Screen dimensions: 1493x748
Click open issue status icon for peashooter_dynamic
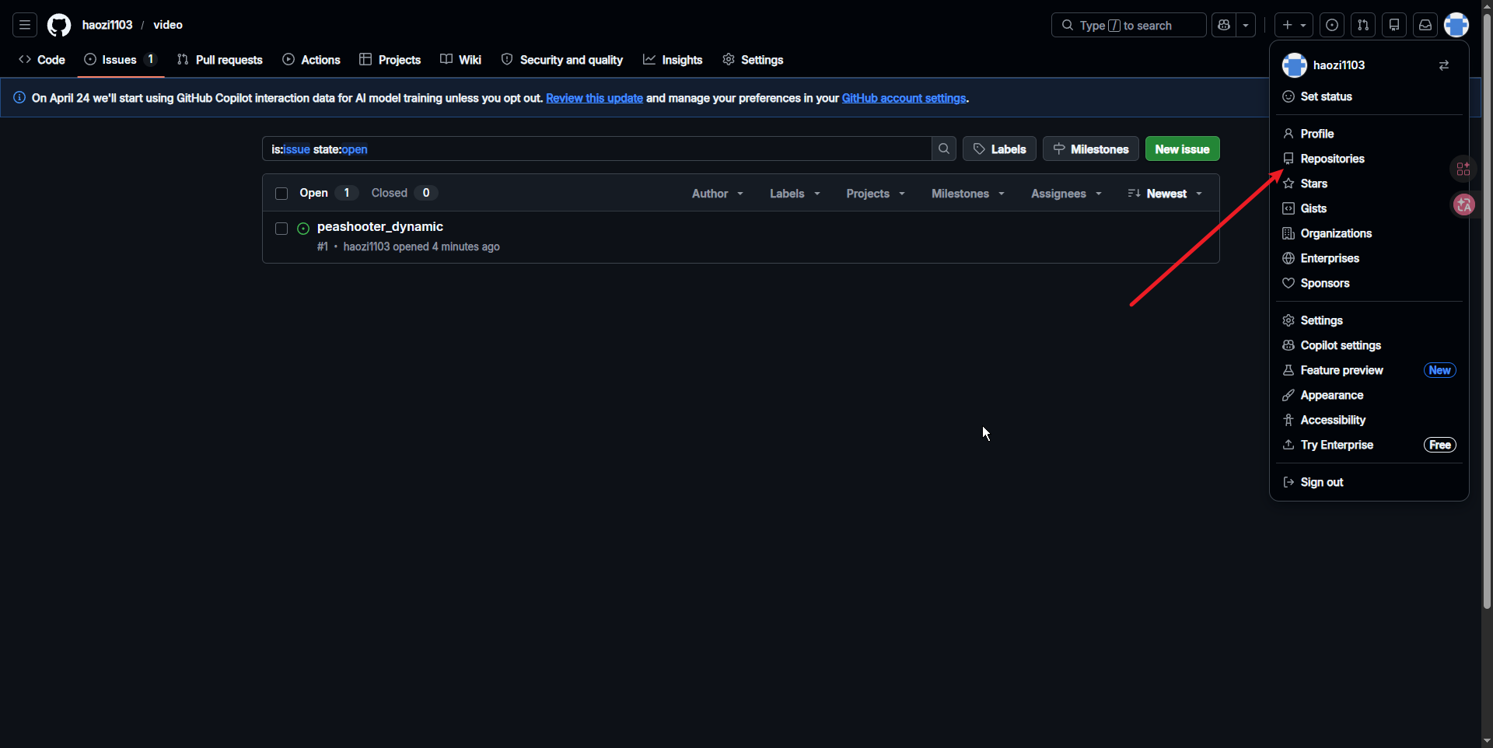(x=303, y=229)
